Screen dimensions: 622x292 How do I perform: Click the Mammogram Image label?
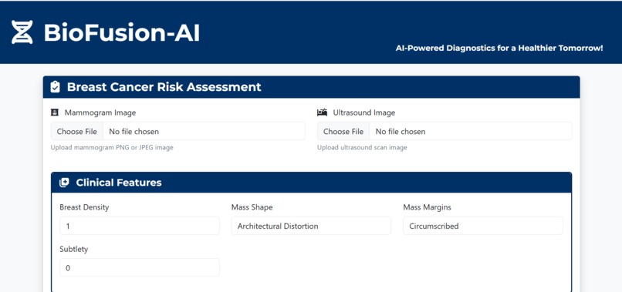point(100,112)
